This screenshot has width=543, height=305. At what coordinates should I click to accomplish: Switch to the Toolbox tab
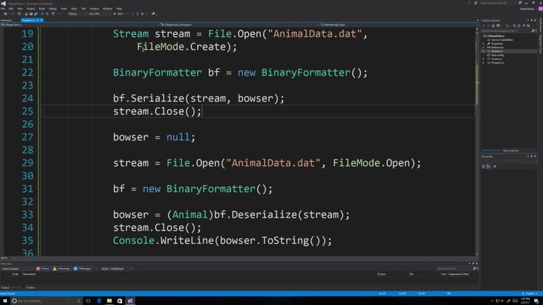pyautogui.click(x=31, y=287)
